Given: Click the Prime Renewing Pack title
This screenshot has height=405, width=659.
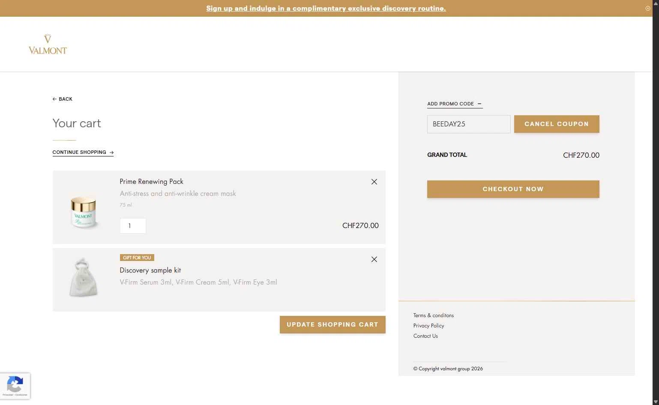Looking at the screenshot, I should 152,181.
